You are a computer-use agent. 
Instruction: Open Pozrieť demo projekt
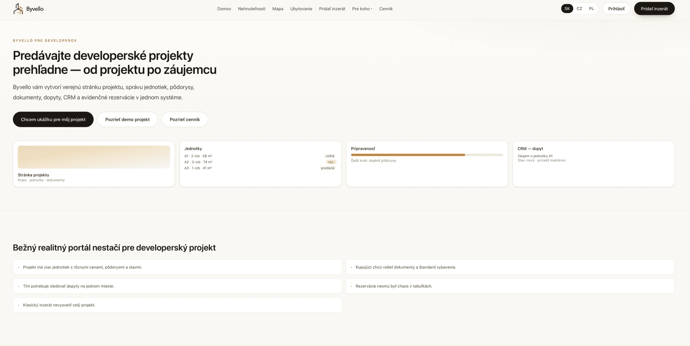tap(128, 119)
